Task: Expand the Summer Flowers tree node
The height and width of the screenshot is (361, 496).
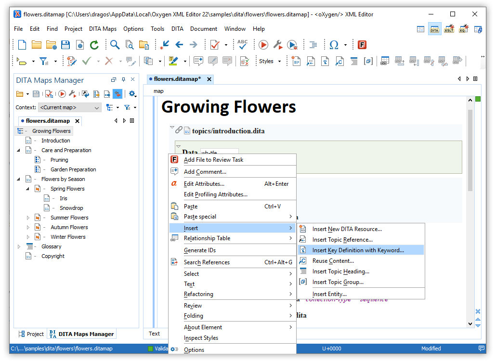Action: click(x=28, y=218)
